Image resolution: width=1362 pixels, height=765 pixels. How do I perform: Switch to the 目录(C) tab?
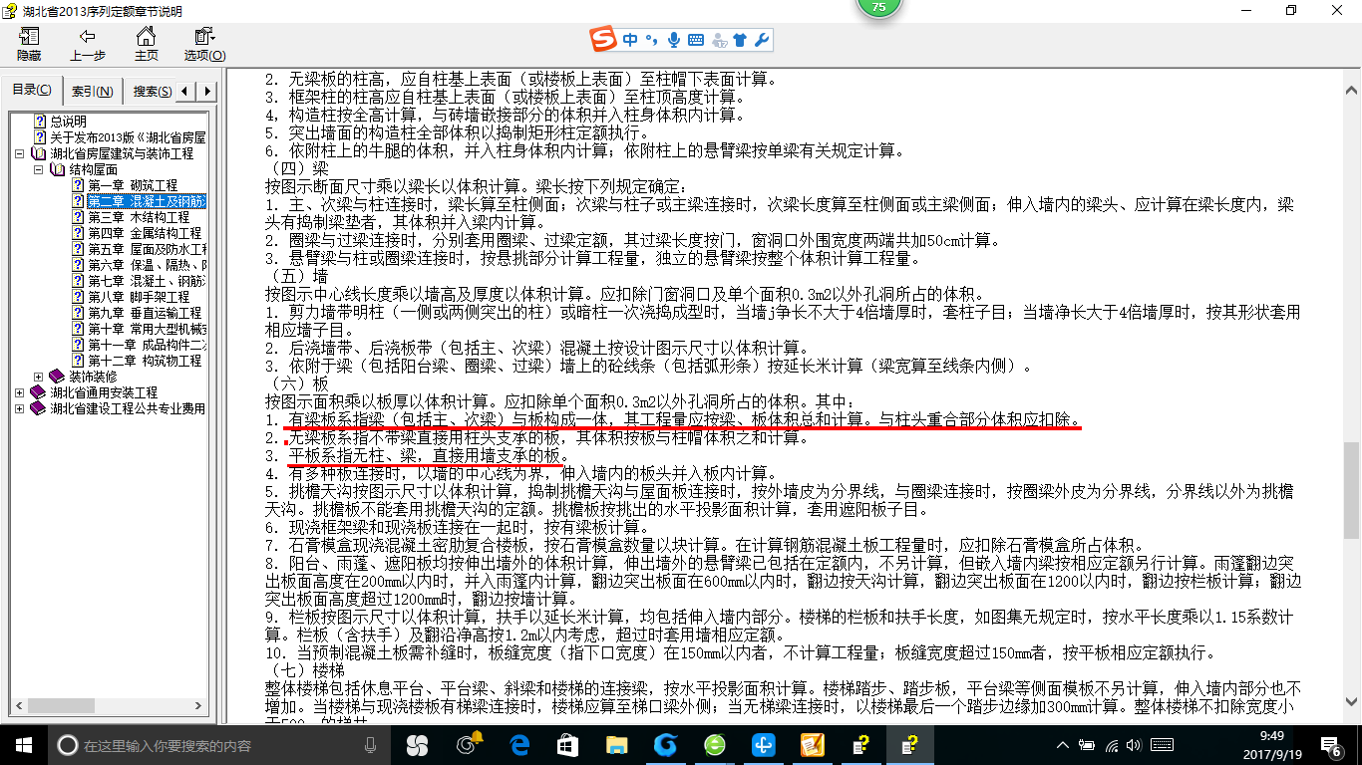pos(32,91)
